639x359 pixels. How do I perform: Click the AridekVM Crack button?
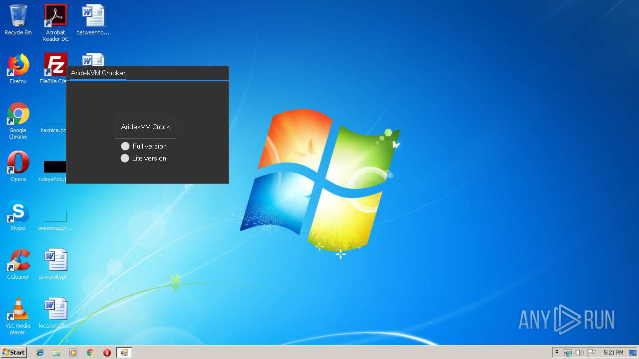point(145,127)
